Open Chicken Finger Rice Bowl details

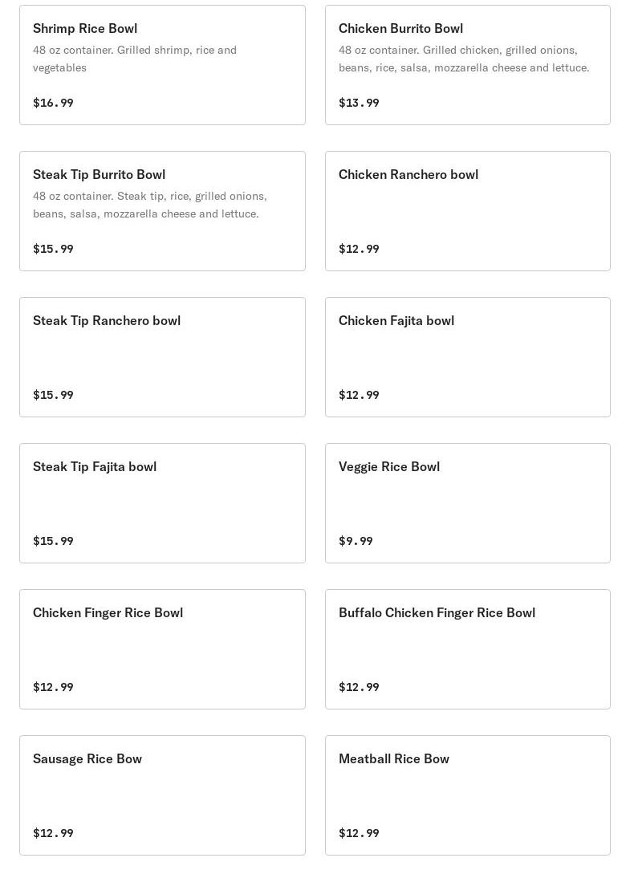pyautogui.click(x=108, y=613)
